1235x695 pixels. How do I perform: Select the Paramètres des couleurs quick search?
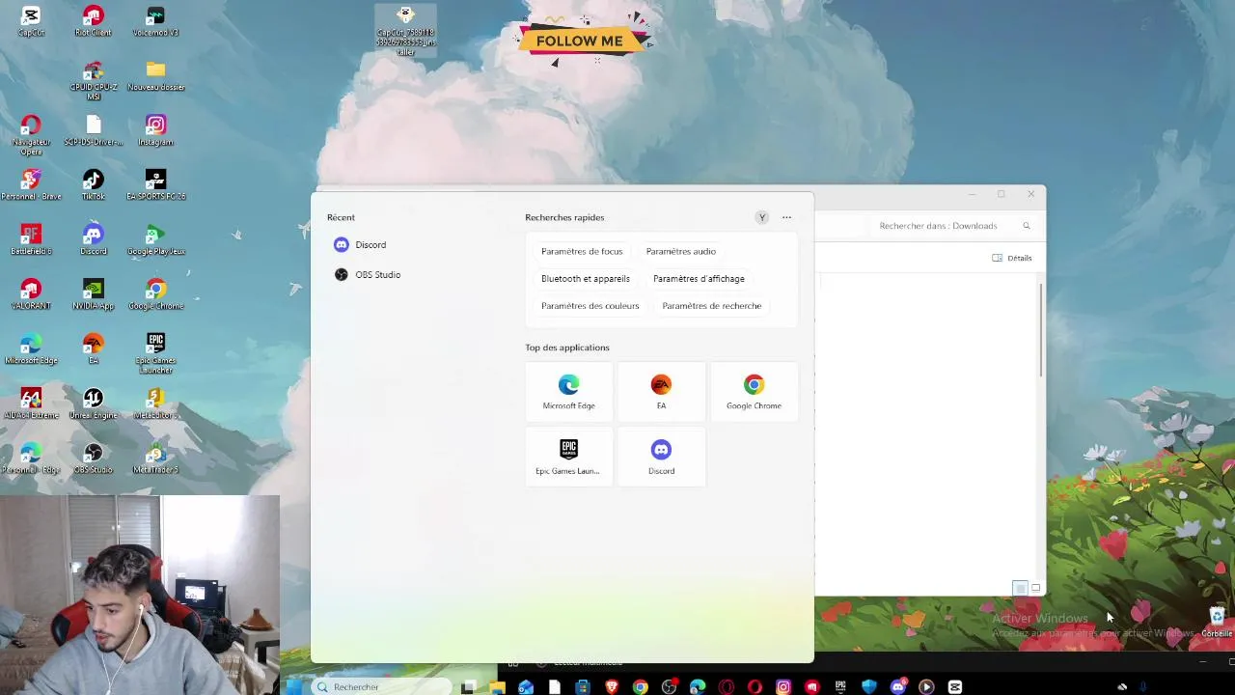click(590, 306)
